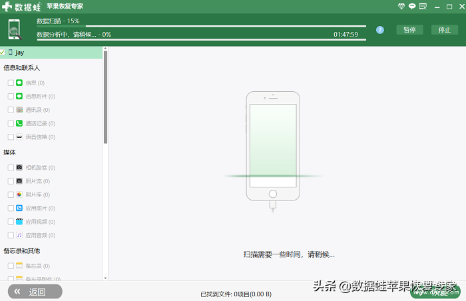Click the iPhone scanning illustration
Viewport: 466px width, 301px height.
point(273,151)
